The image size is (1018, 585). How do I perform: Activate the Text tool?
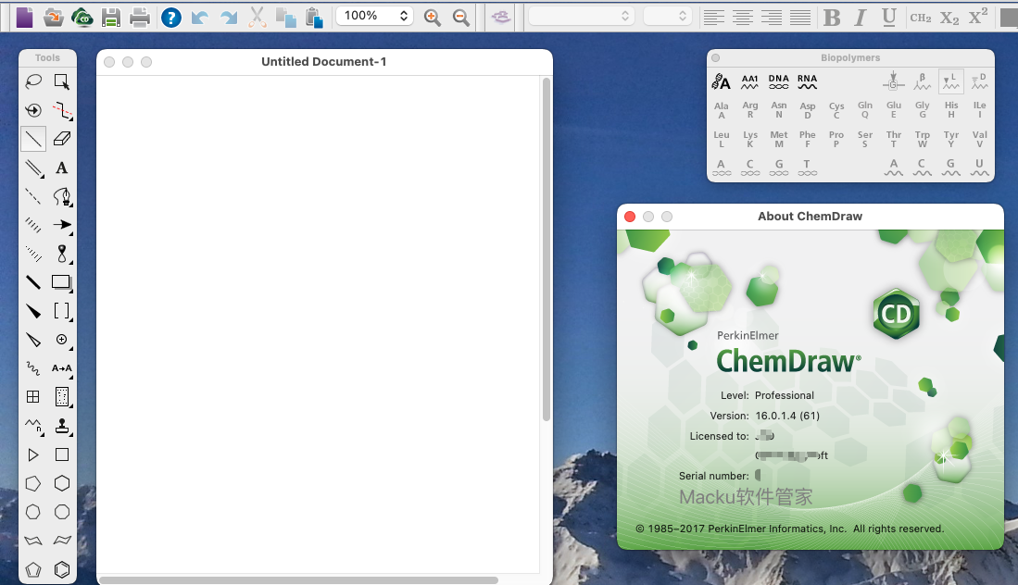pyautogui.click(x=62, y=168)
